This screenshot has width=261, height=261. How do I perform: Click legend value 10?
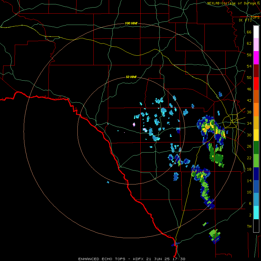[x=249, y=192]
